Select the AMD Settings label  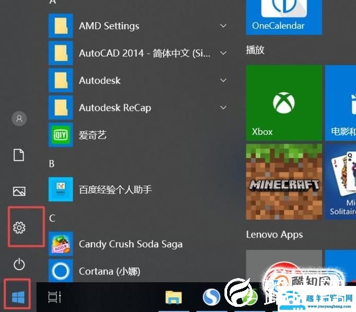[x=109, y=26]
